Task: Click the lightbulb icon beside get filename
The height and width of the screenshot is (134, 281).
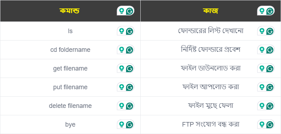Action: 122,68
